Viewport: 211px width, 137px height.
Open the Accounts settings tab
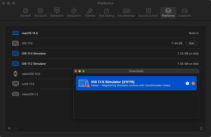coord(41,12)
